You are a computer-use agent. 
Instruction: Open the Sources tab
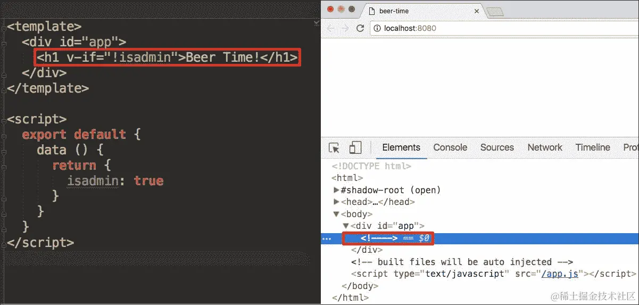click(497, 147)
